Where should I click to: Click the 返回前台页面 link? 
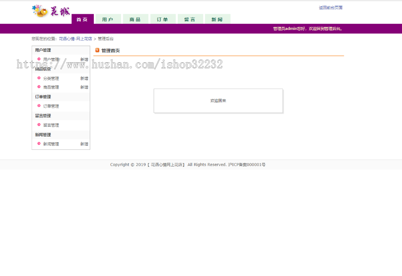(331, 8)
